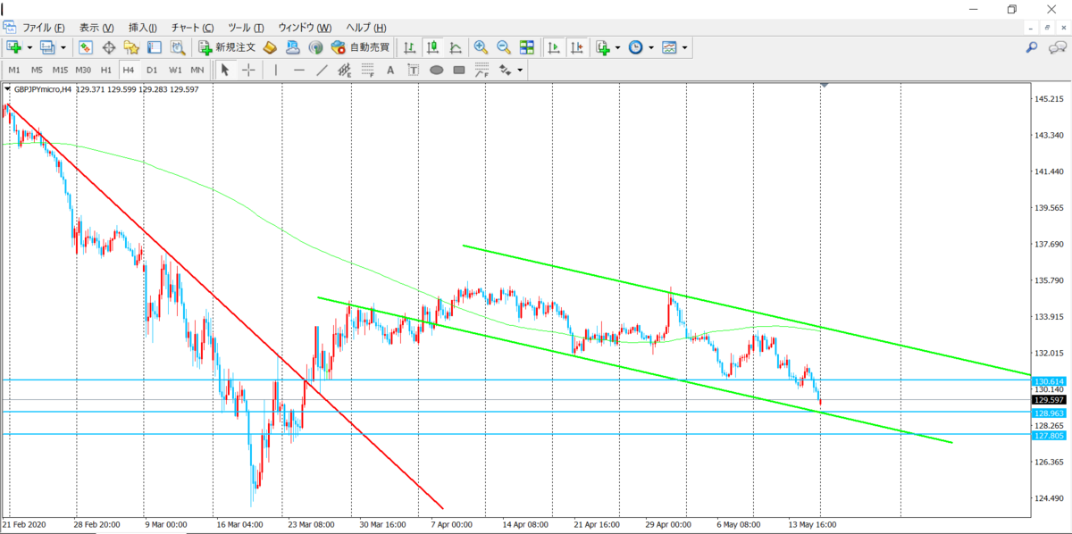Screen dimensions: 1072x534
Task: Toggle the standard cursor arrow mode
Action: point(225,70)
